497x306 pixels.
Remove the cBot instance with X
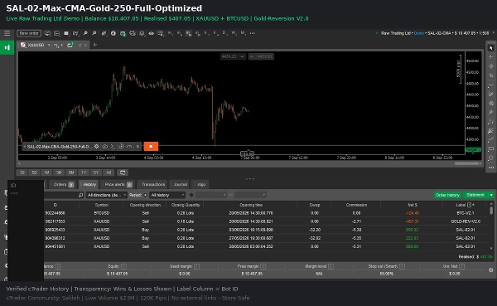[138, 146]
